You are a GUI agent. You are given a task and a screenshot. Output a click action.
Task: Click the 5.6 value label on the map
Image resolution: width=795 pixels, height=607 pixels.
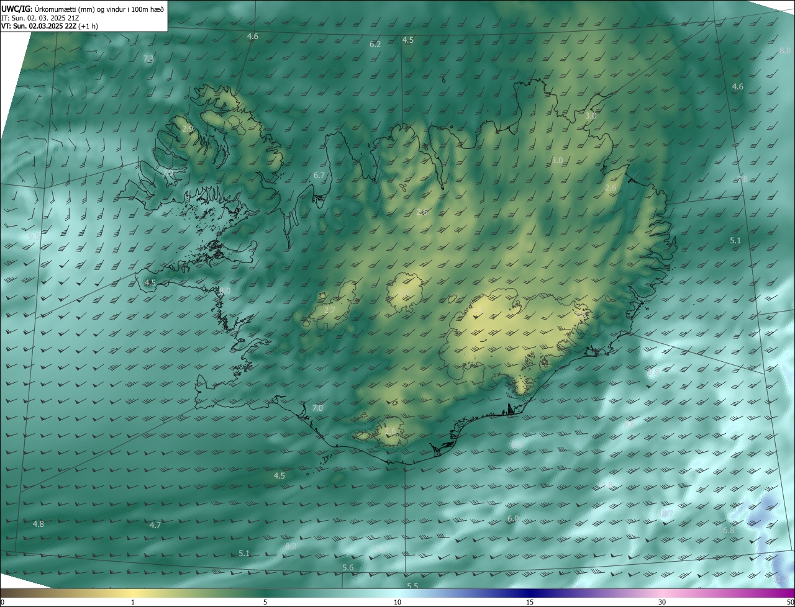(348, 568)
